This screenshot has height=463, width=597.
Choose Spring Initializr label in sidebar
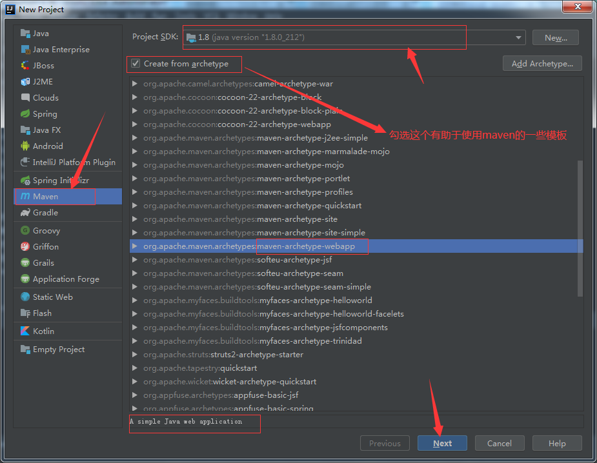(x=61, y=181)
